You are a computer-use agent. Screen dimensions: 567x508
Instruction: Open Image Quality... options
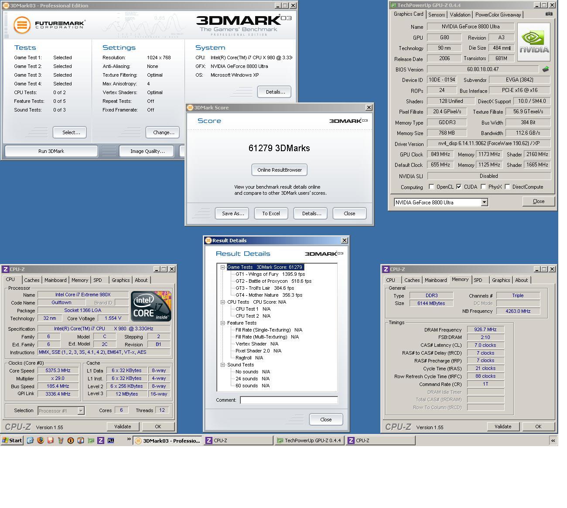147,151
